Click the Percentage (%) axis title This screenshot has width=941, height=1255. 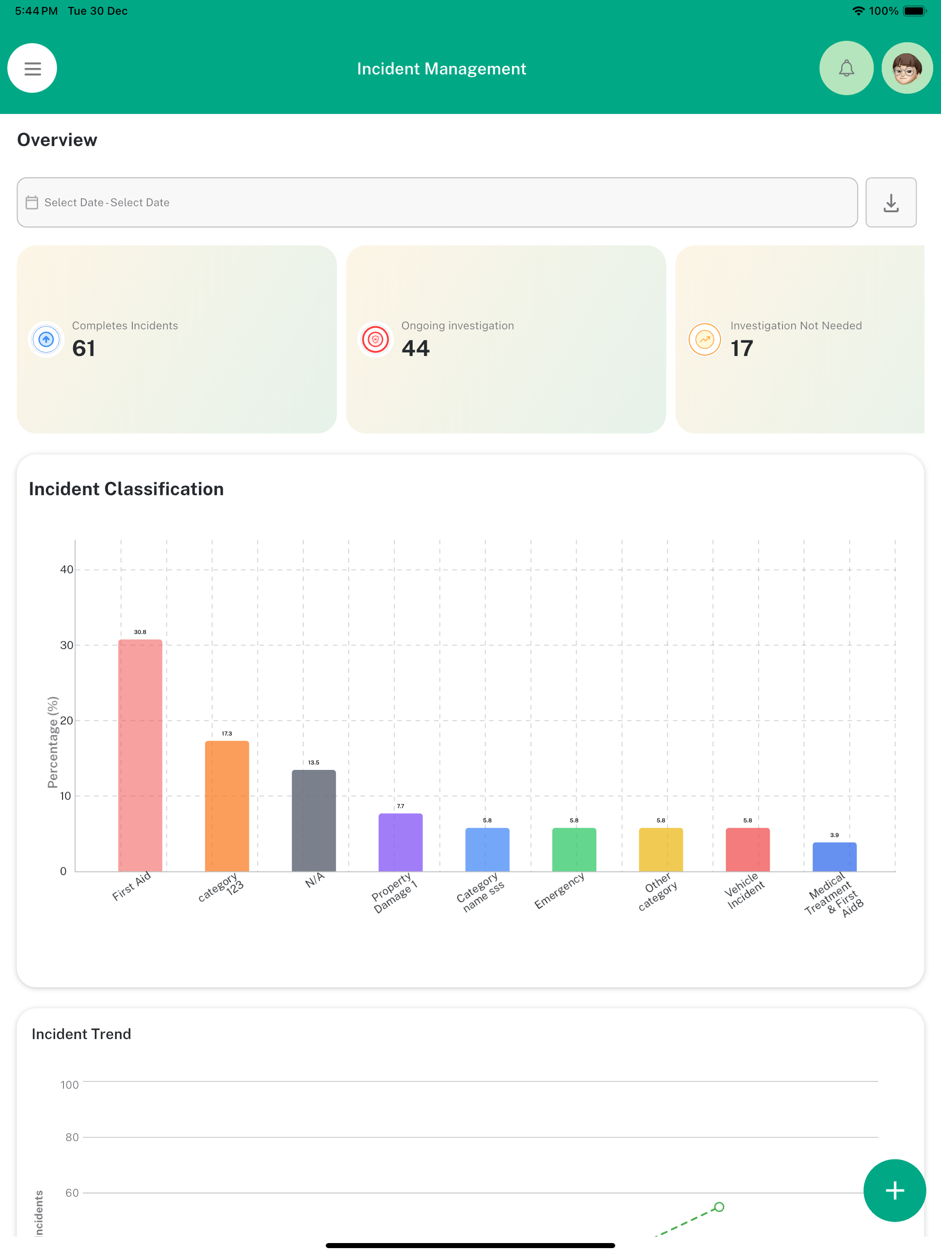(53, 742)
